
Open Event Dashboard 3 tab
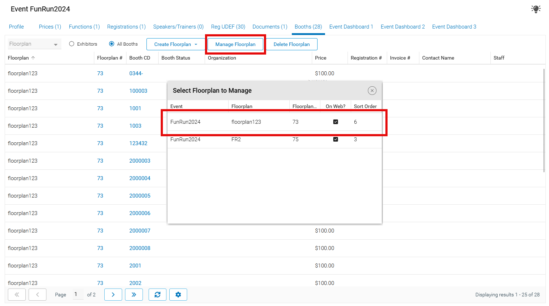point(454,27)
